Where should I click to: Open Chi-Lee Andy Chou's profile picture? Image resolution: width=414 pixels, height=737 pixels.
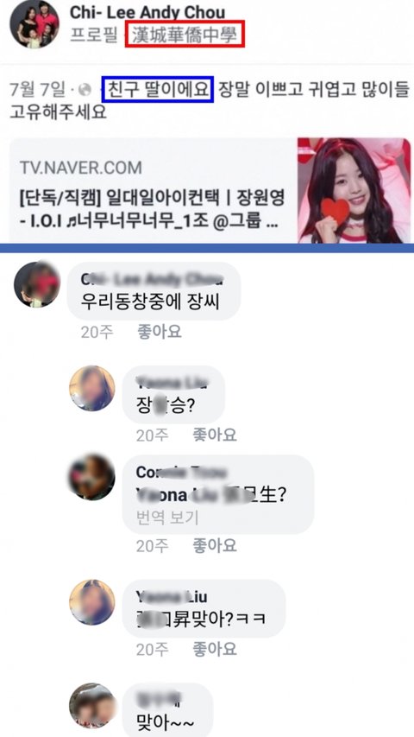(x=34, y=24)
